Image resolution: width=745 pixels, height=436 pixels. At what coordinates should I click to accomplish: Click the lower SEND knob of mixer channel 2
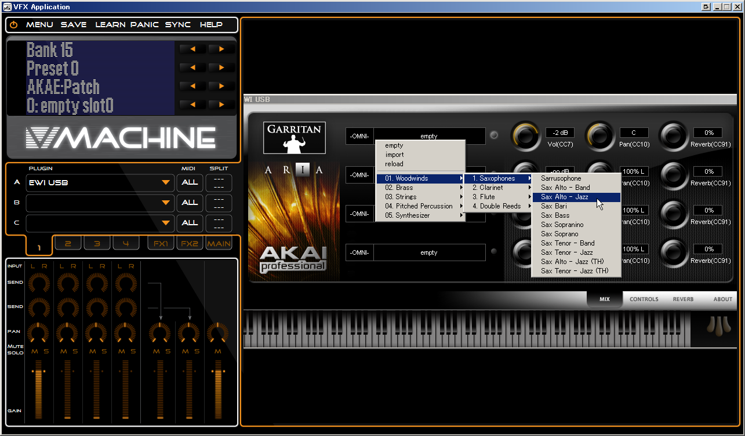[68, 307]
